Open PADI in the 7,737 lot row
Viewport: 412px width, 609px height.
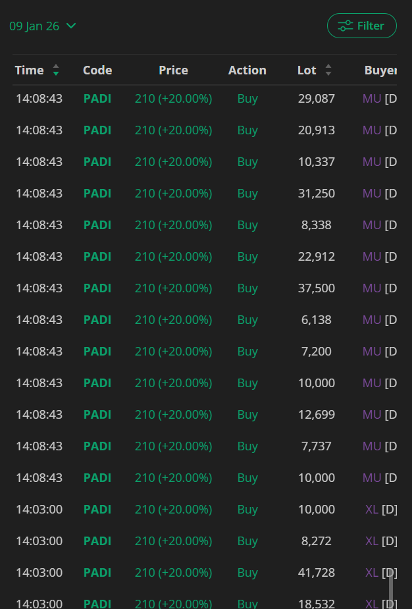tap(97, 446)
